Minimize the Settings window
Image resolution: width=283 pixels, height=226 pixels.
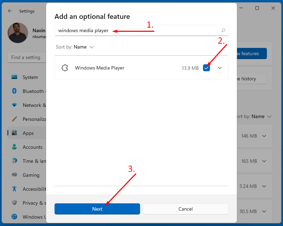(x=241, y=8)
